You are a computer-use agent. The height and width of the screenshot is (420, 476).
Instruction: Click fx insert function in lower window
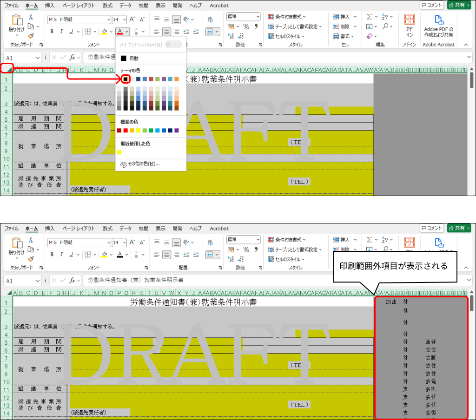pyautogui.click(x=72, y=281)
